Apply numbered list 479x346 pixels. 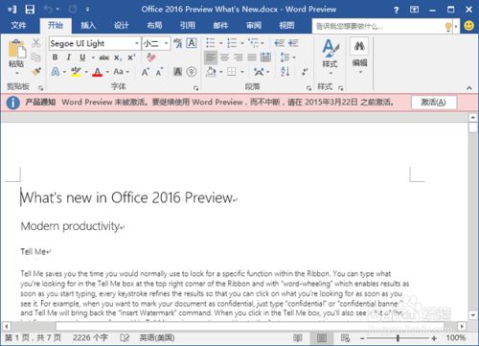[232, 42]
